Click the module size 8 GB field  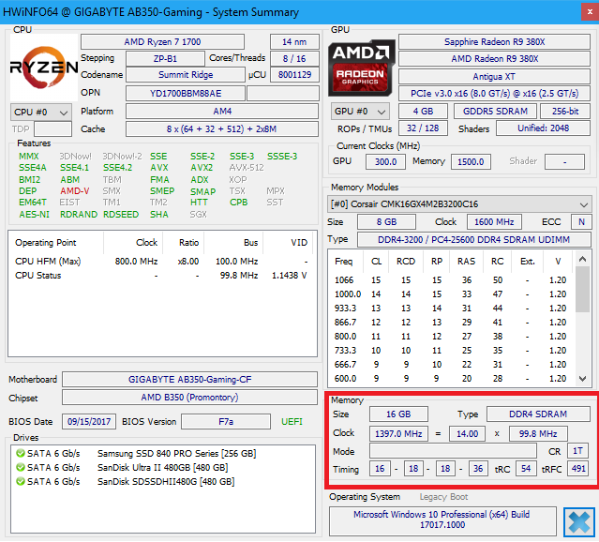tap(386, 222)
